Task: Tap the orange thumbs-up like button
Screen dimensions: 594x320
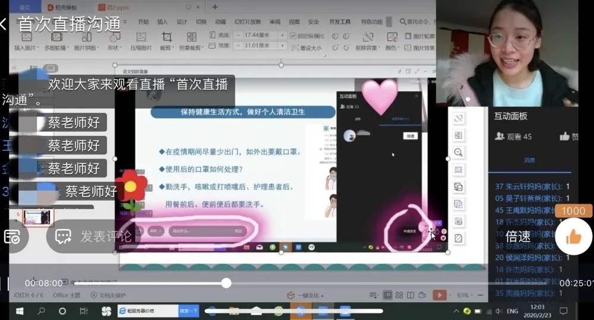Action: coord(573,237)
